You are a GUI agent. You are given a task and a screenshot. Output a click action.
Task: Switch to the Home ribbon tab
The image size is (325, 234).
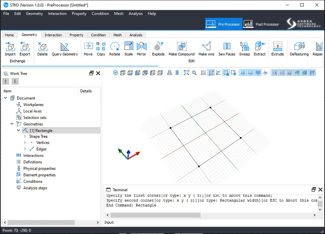pyautogui.click(x=9, y=35)
